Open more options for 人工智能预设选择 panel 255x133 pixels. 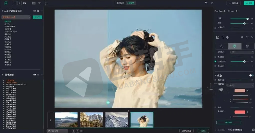(x=42, y=11)
